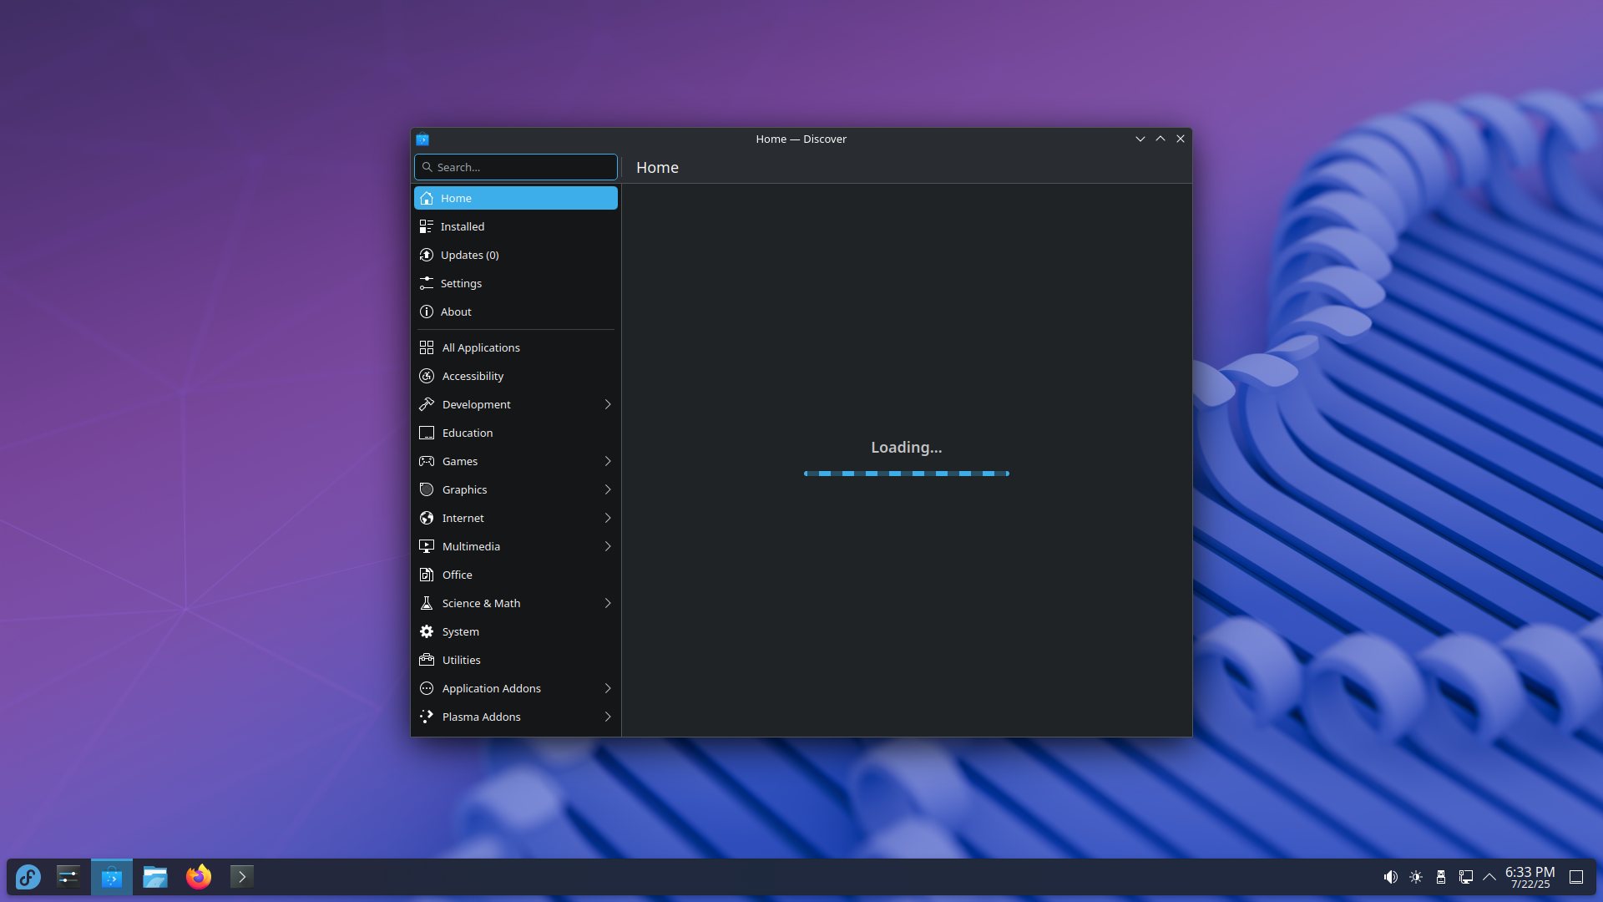Click the Discover icon in title bar
The image size is (1603, 902).
click(422, 139)
